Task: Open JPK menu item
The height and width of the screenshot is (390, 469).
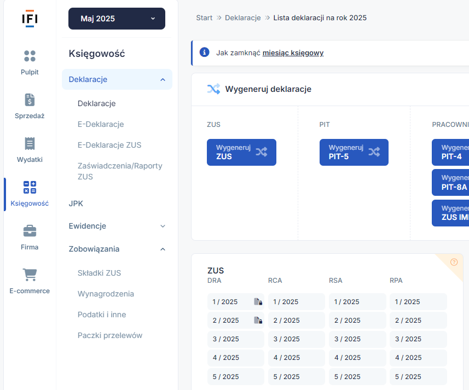Action: click(76, 203)
